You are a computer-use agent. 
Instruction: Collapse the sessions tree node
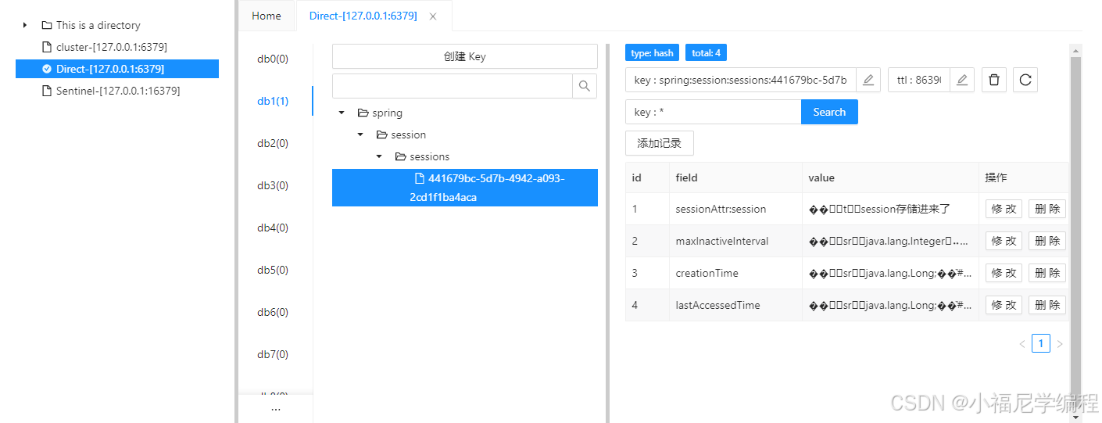(x=379, y=156)
